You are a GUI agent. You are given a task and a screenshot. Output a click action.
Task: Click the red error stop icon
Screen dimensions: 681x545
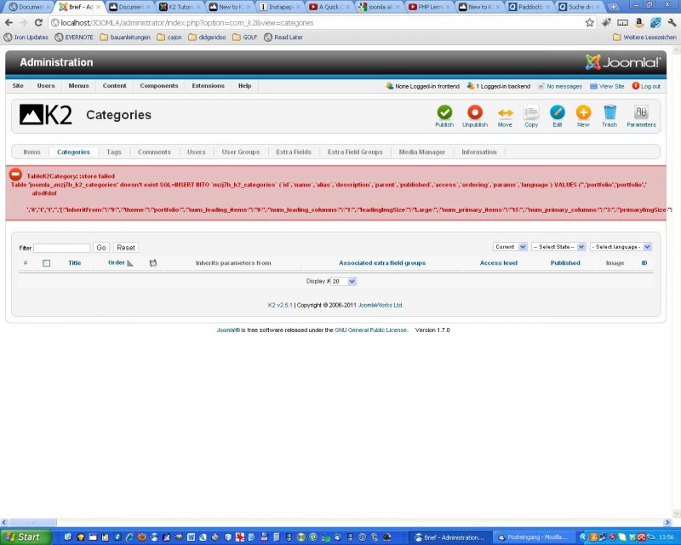tap(15, 175)
